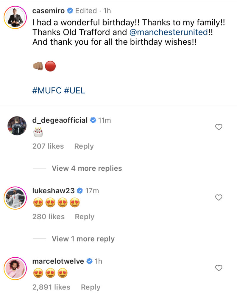Click verified badge next to lukeshaw23
Image resolution: width=237 pixels, height=305 pixels.
coord(80,191)
